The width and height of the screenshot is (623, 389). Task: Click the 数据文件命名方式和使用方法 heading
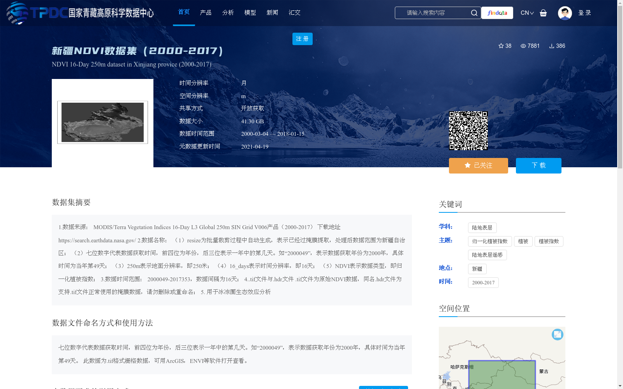point(102,323)
